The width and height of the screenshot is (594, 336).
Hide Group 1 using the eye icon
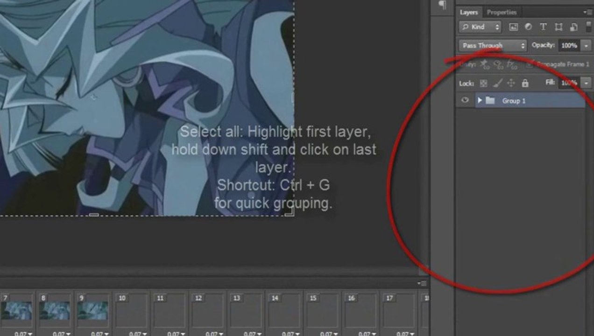click(465, 100)
